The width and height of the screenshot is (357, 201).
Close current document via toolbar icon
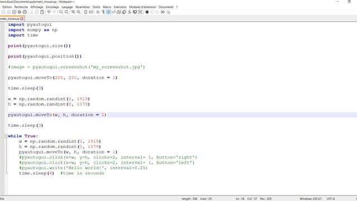[14, 12]
